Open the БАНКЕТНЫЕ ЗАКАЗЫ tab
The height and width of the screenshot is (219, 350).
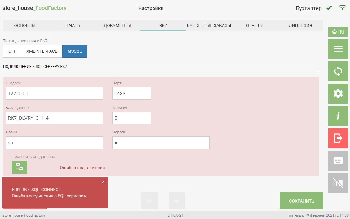(x=209, y=25)
